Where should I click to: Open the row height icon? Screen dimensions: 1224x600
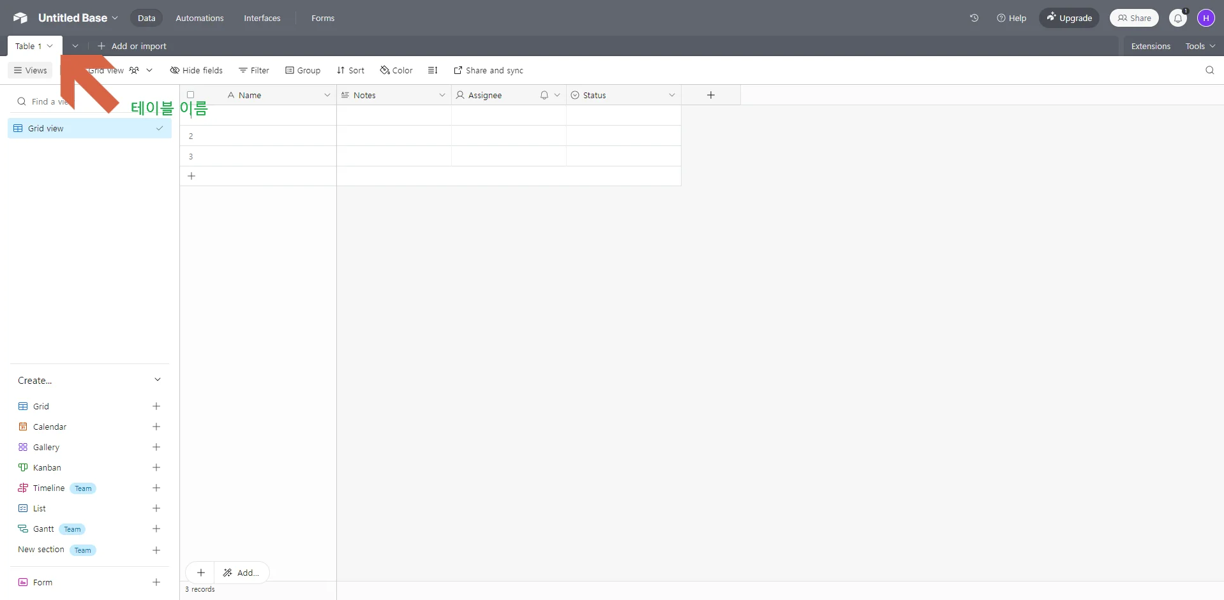(x=433, y=70)
